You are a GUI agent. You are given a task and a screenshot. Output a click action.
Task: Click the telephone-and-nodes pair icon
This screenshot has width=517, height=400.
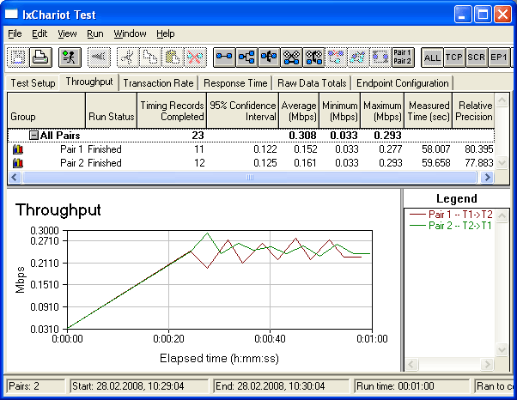click(x=314, y=58)
